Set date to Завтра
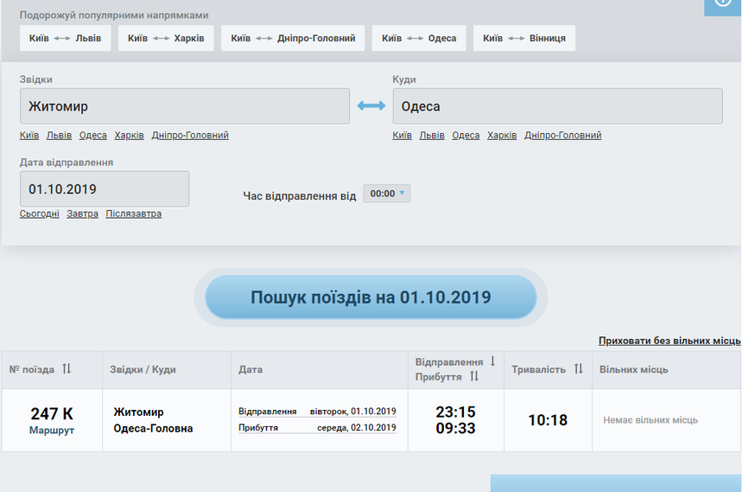 pyautogui.click(x=82, y=214)
